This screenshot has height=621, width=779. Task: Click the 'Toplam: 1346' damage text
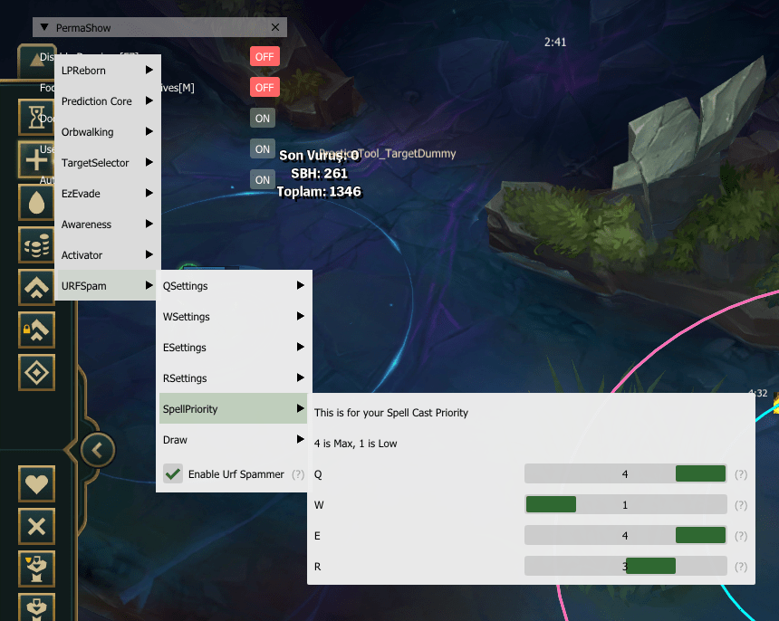pyautogui.click(x=319, y=192)
